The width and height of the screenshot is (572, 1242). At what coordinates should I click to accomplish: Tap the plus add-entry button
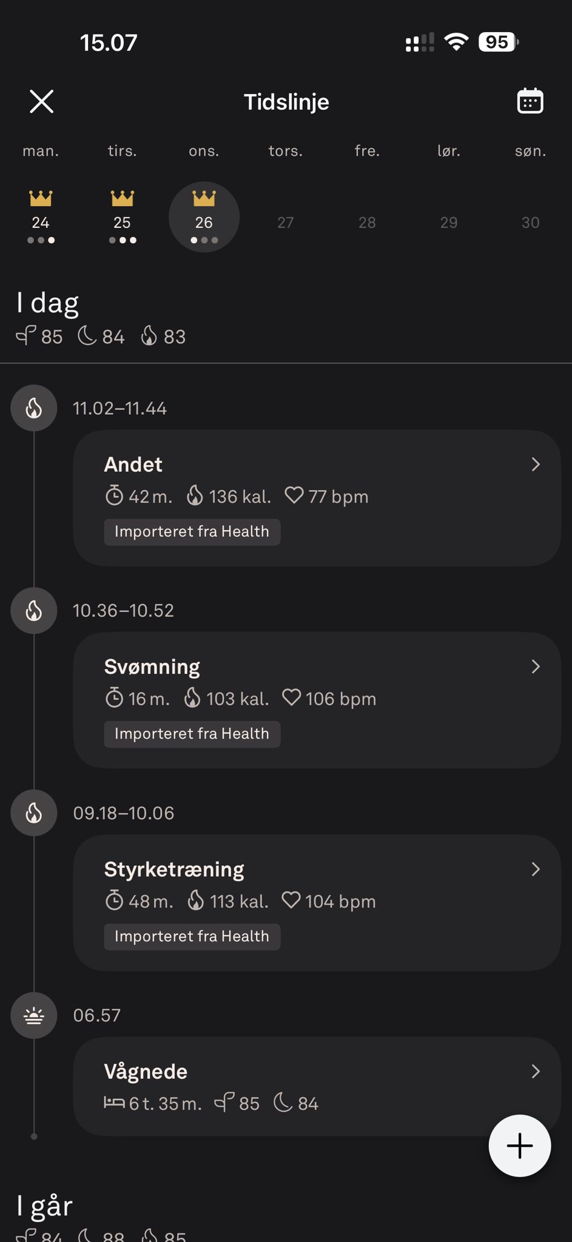[520, 1146]
